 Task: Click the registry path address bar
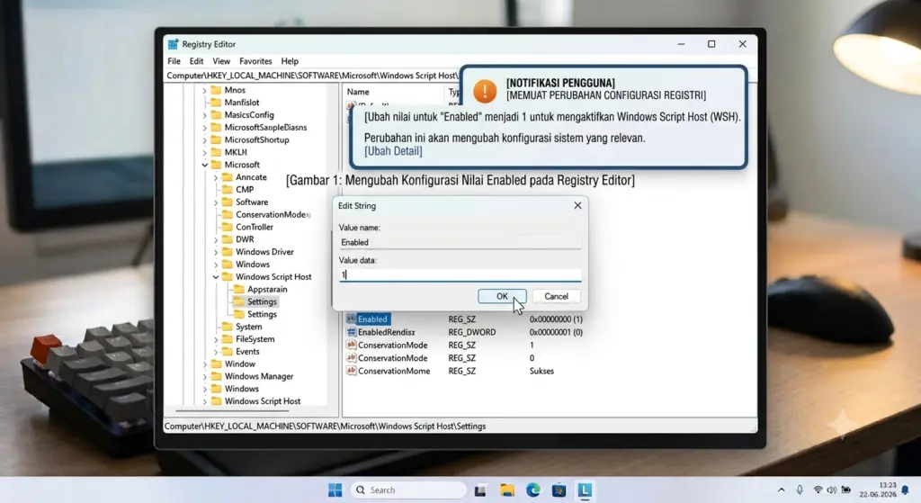click(x=312, y=76)
